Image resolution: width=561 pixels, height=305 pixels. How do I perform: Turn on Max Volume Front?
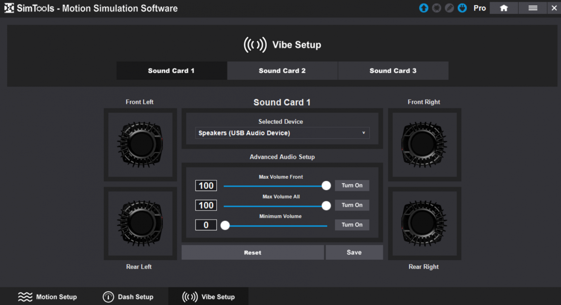pos(352,185)
